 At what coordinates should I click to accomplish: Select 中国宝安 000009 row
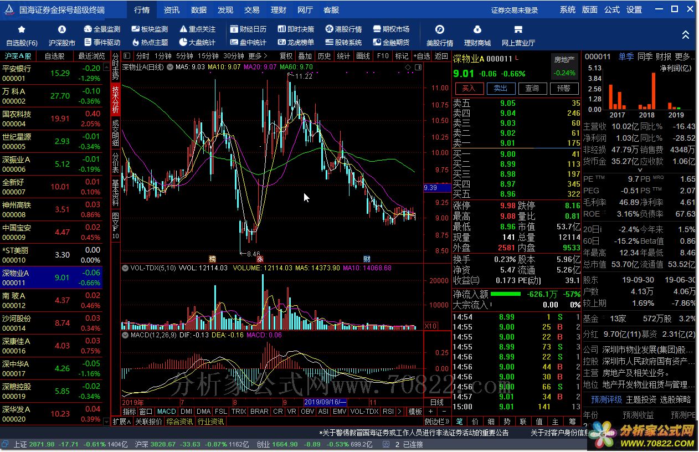tap(52, 233)
